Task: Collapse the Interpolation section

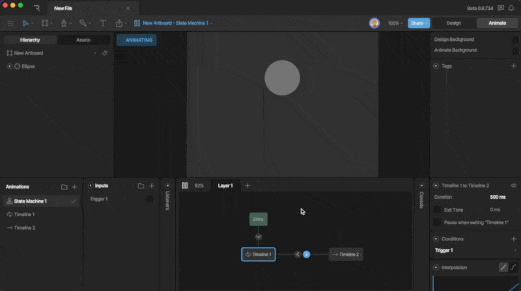Action: click(x=436, y=267)
